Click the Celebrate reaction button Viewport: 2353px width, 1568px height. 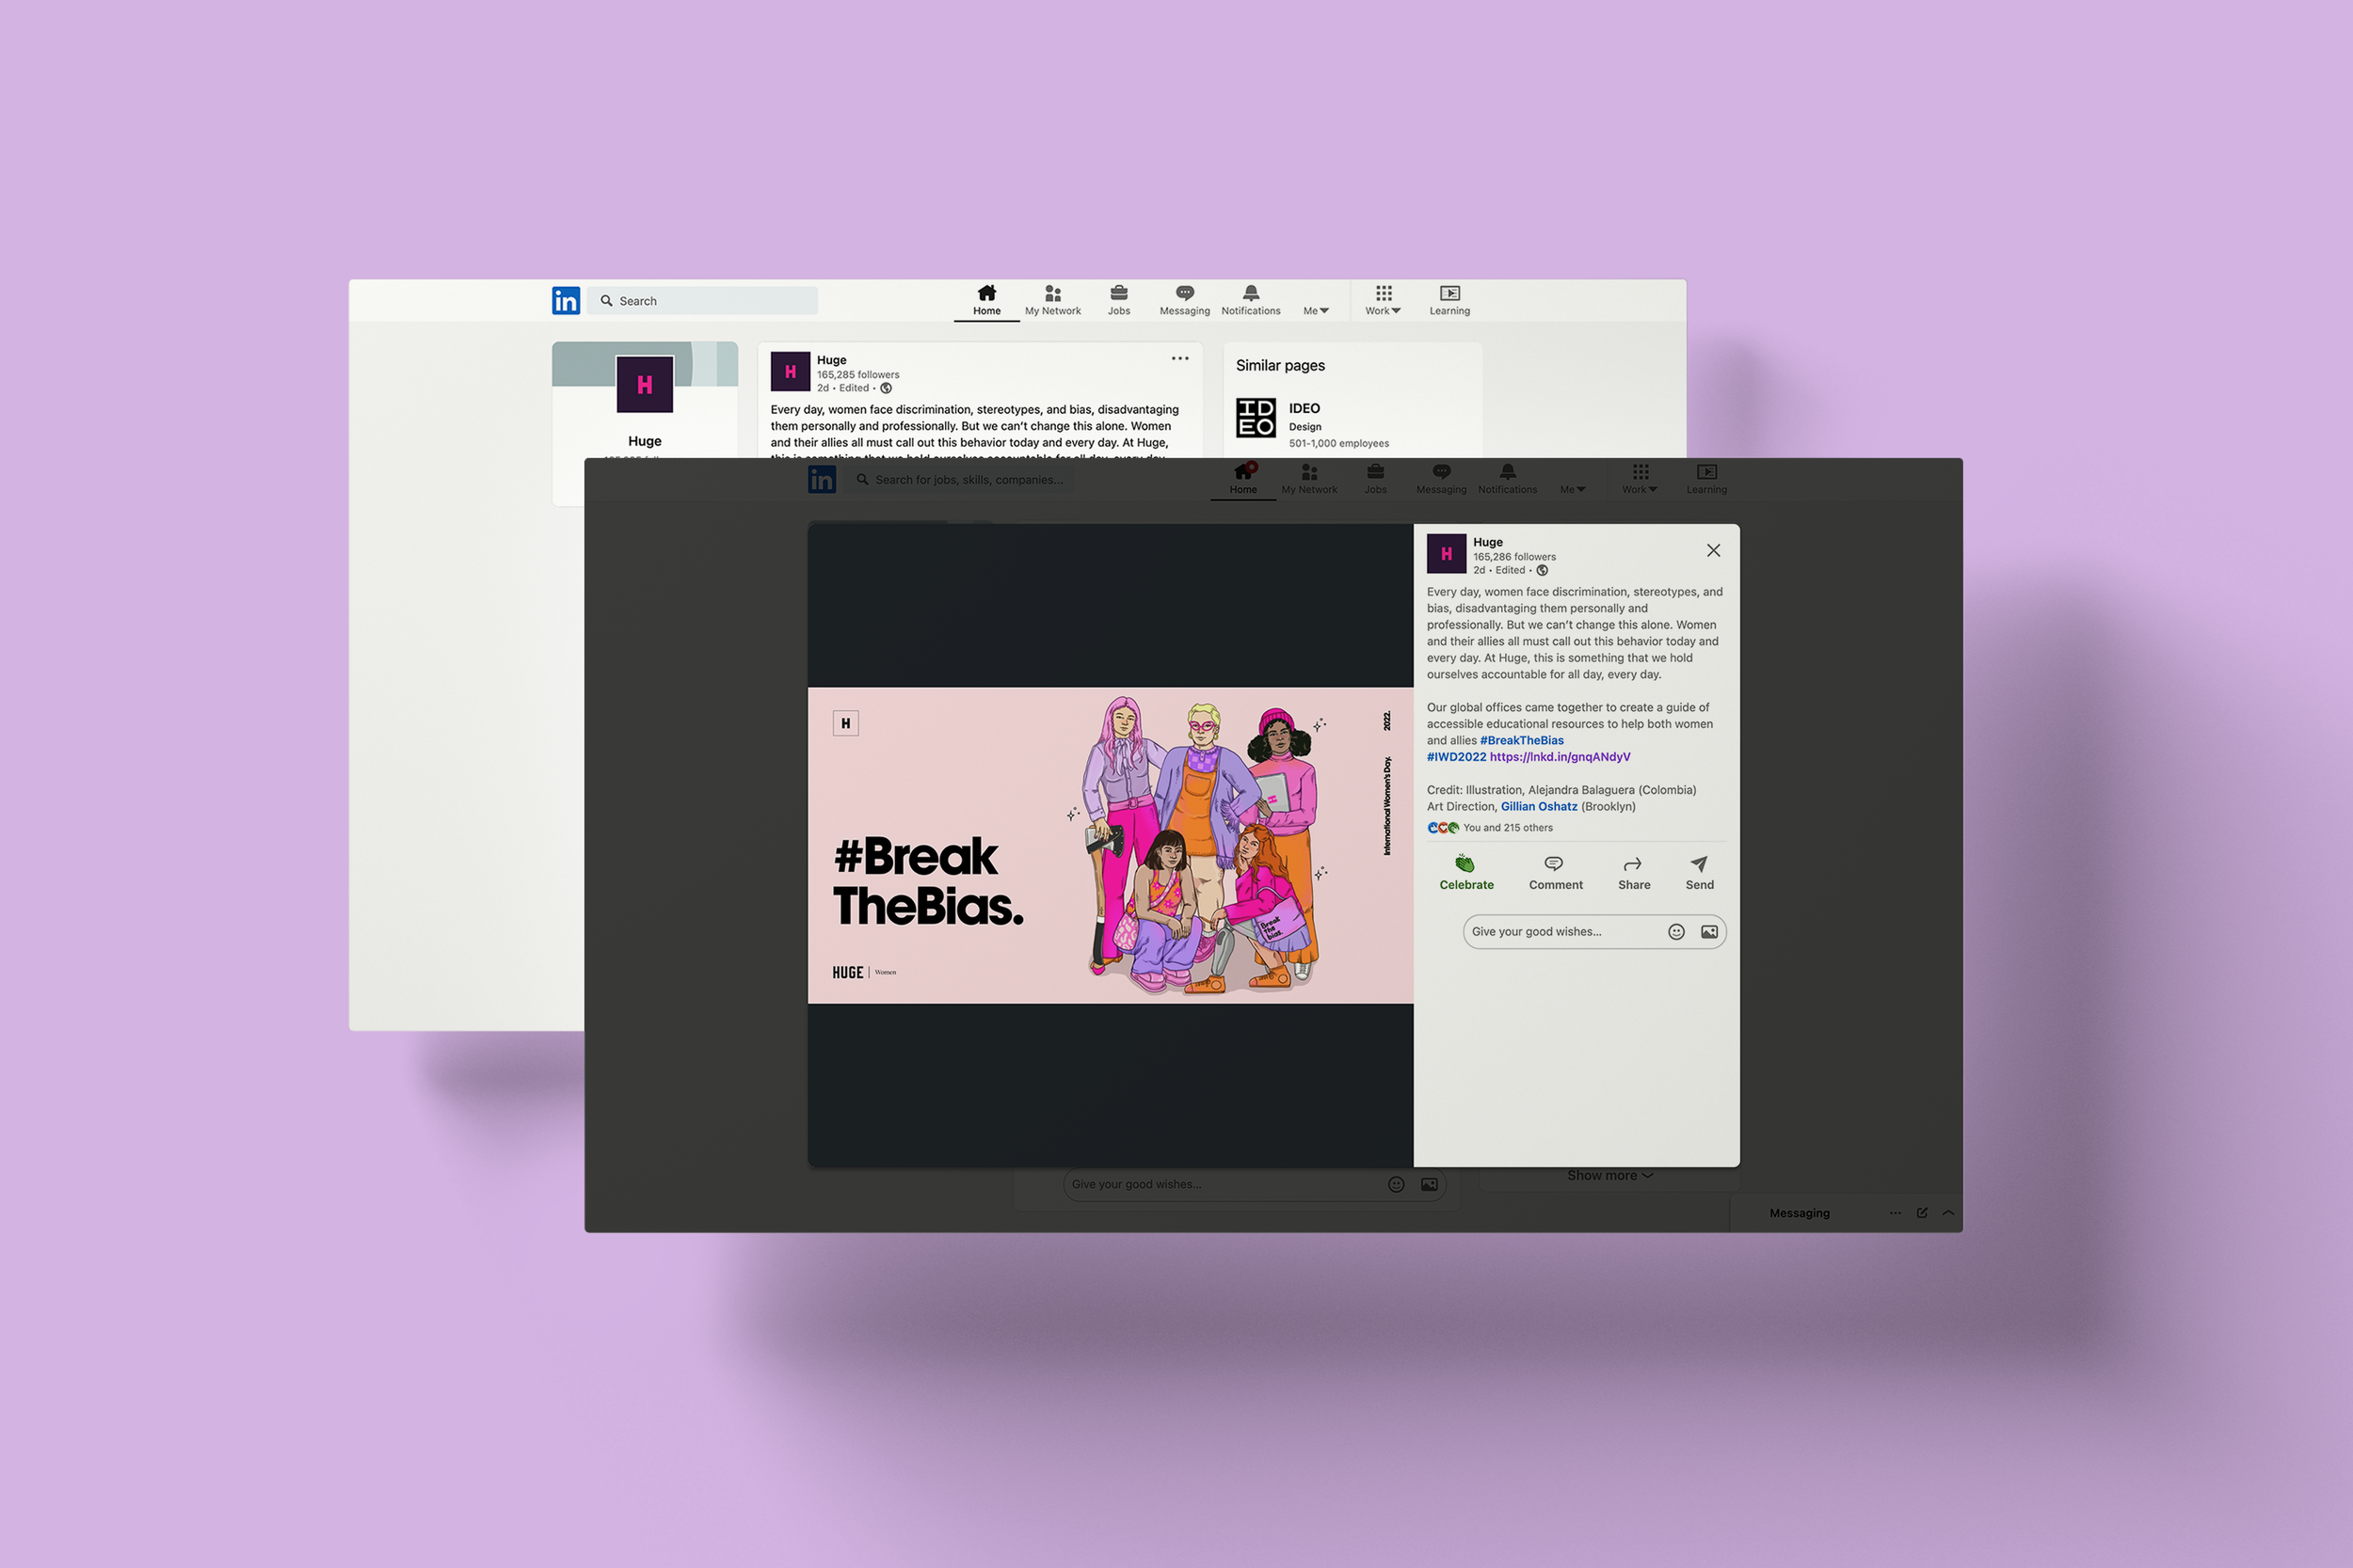tap(1465, 872)
